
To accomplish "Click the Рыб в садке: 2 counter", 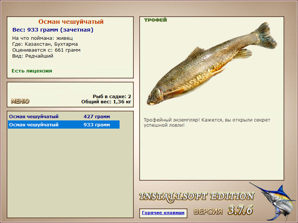I will click(112, 97).
